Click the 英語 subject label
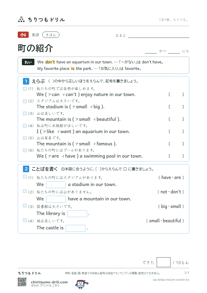Image resolution: width=207 pixels, height=293 pixels. pos(35,35)
